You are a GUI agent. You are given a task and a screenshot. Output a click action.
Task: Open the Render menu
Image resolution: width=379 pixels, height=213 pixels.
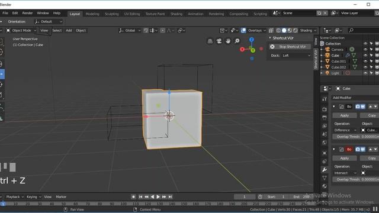point(27,13)
